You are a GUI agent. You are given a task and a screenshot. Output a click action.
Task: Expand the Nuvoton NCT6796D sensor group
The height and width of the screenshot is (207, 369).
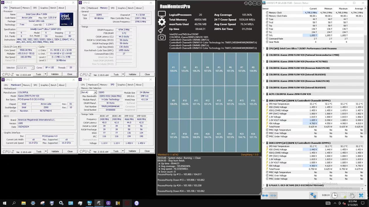[x=263, y=61]
